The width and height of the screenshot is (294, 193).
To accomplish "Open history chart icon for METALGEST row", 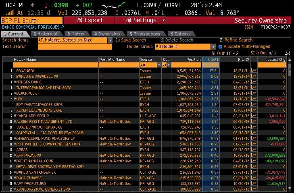I will point(254,166).
